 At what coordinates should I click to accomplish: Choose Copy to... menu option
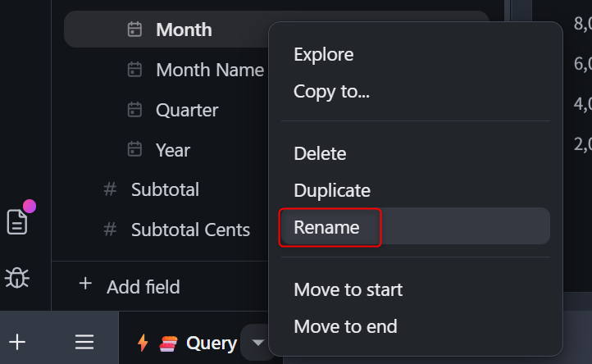pyautogui.click(x=331, y=92)
